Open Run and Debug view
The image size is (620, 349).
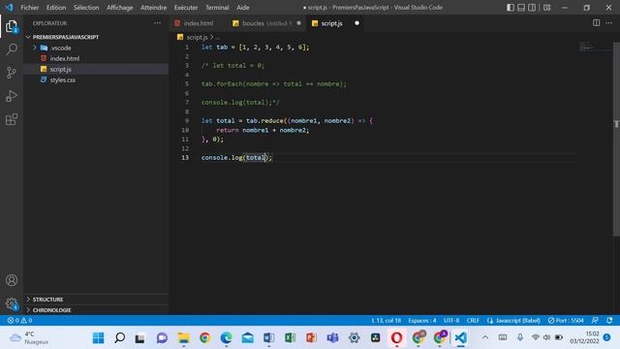click(x=12, y=96)
